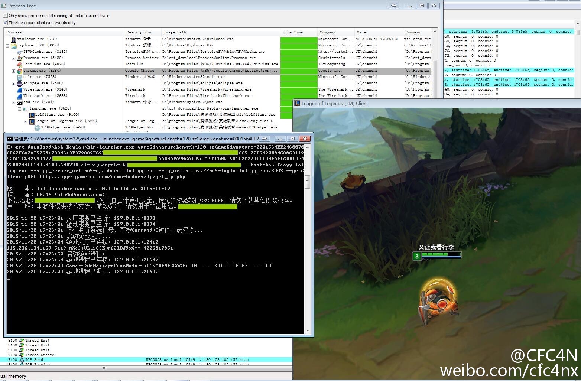Uncheck Timelines cover displayed events only

pyautogui.click(x=5, y=23)
